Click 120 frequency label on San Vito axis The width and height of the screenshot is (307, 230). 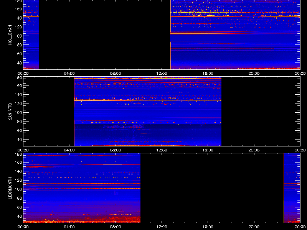coord(18,103)
